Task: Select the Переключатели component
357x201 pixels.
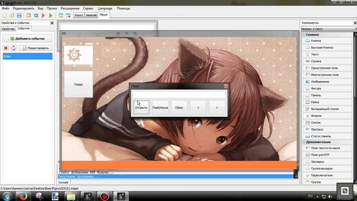Action: pyautogui.click(x=327, y=175)
